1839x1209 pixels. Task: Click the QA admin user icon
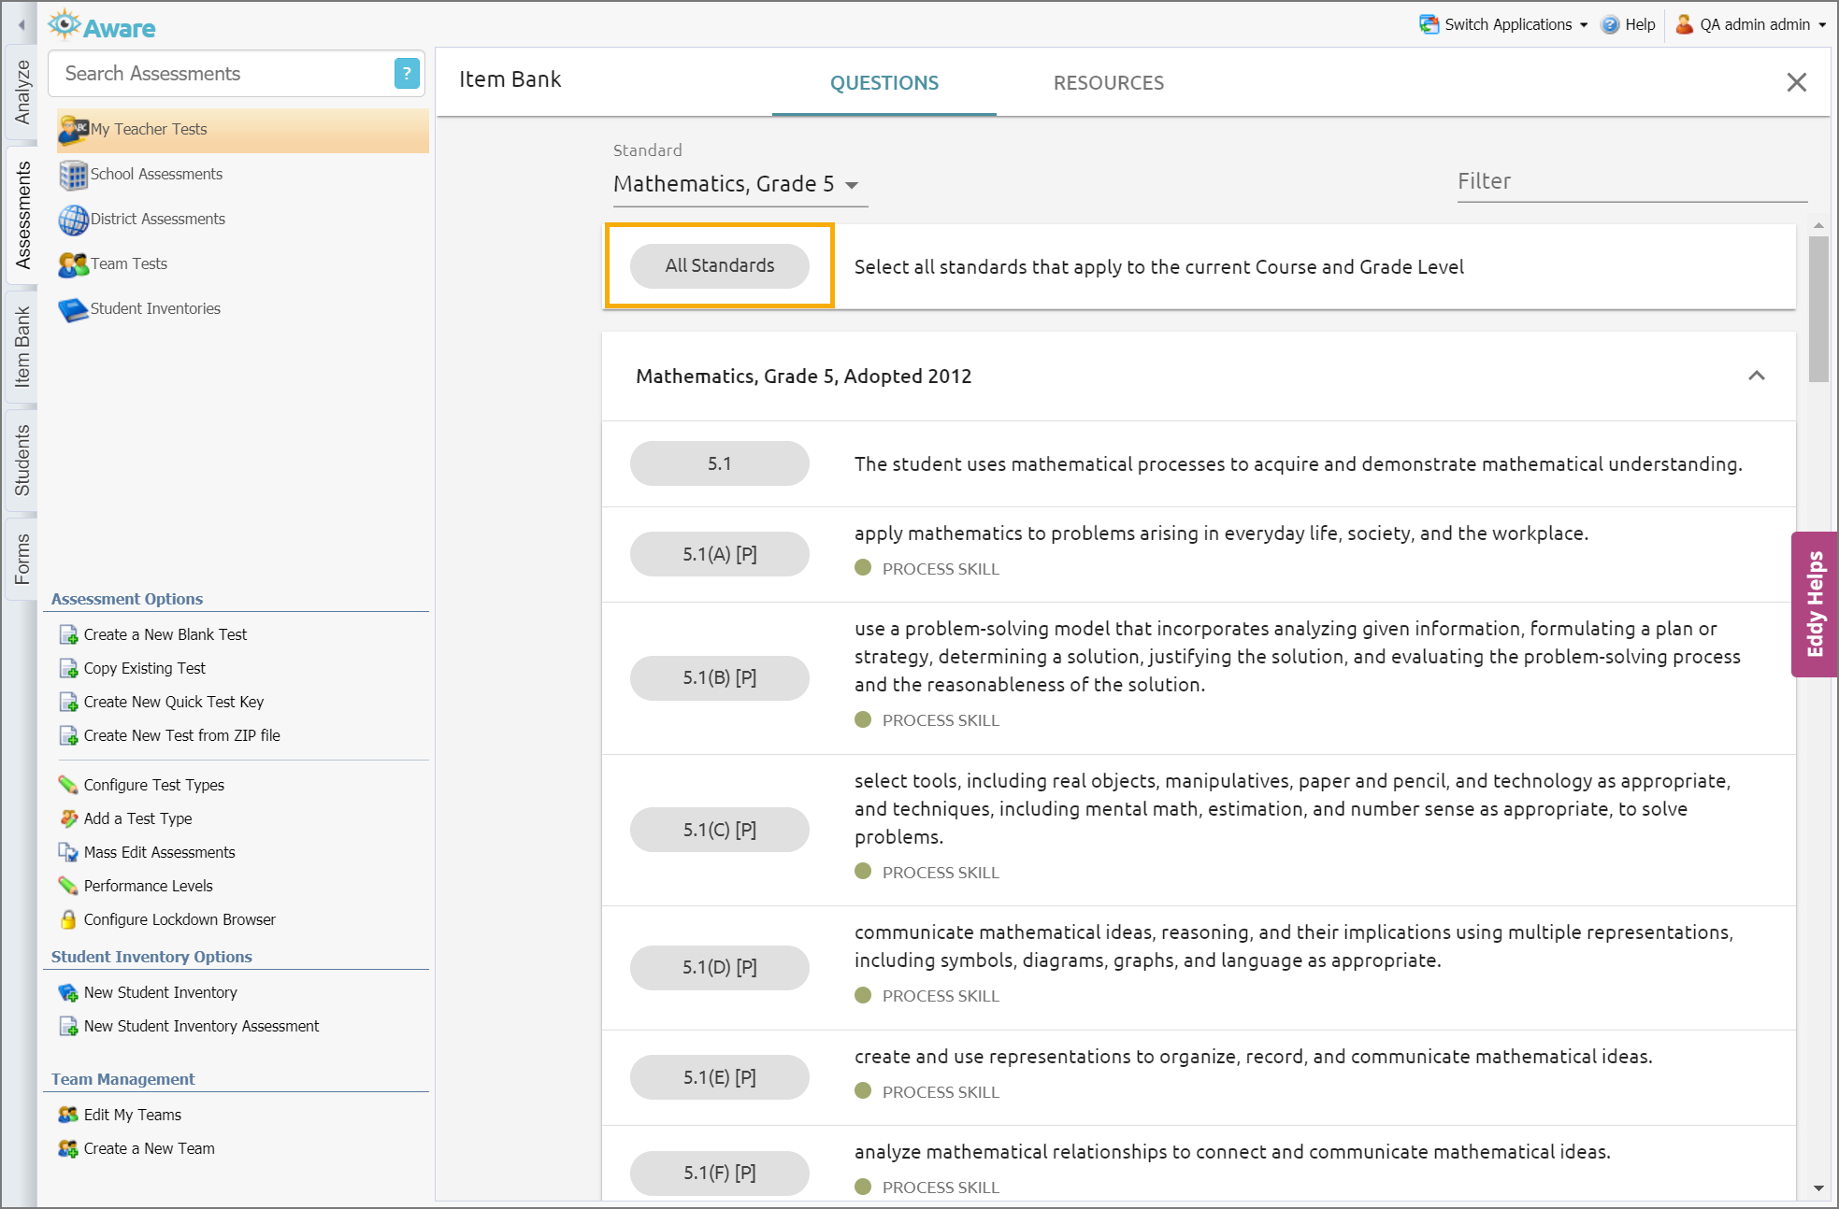(1684, 24)
